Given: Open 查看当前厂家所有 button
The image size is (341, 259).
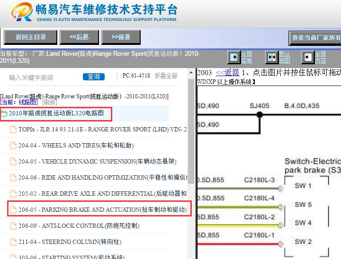Looking at the screenshot, I should [x=315, y=38].
